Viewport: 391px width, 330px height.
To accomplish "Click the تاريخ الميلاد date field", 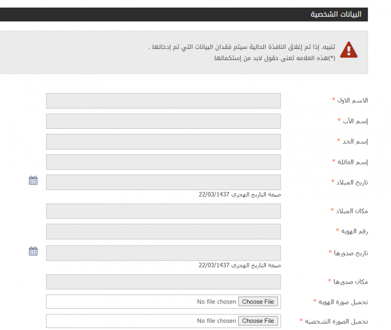I will tap(163, 182).
